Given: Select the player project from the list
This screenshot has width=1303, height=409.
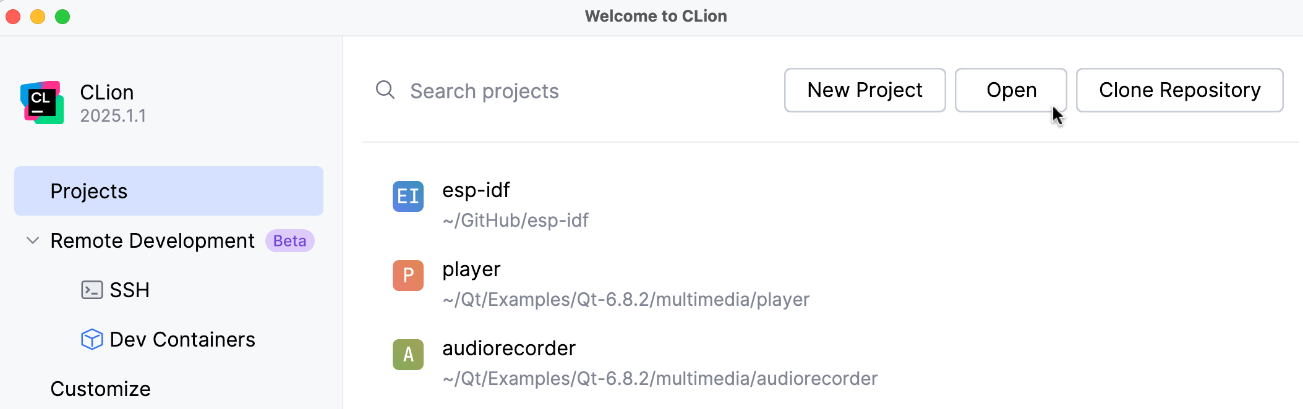Looking at the screenshot, I should (x=471, y=269).
